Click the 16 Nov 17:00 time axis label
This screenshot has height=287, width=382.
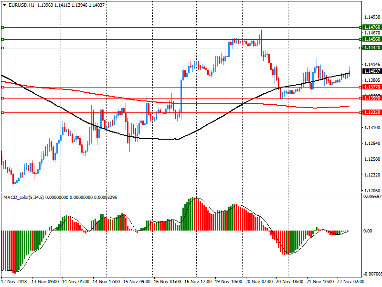pyautogui.click(x=198, y=282)
